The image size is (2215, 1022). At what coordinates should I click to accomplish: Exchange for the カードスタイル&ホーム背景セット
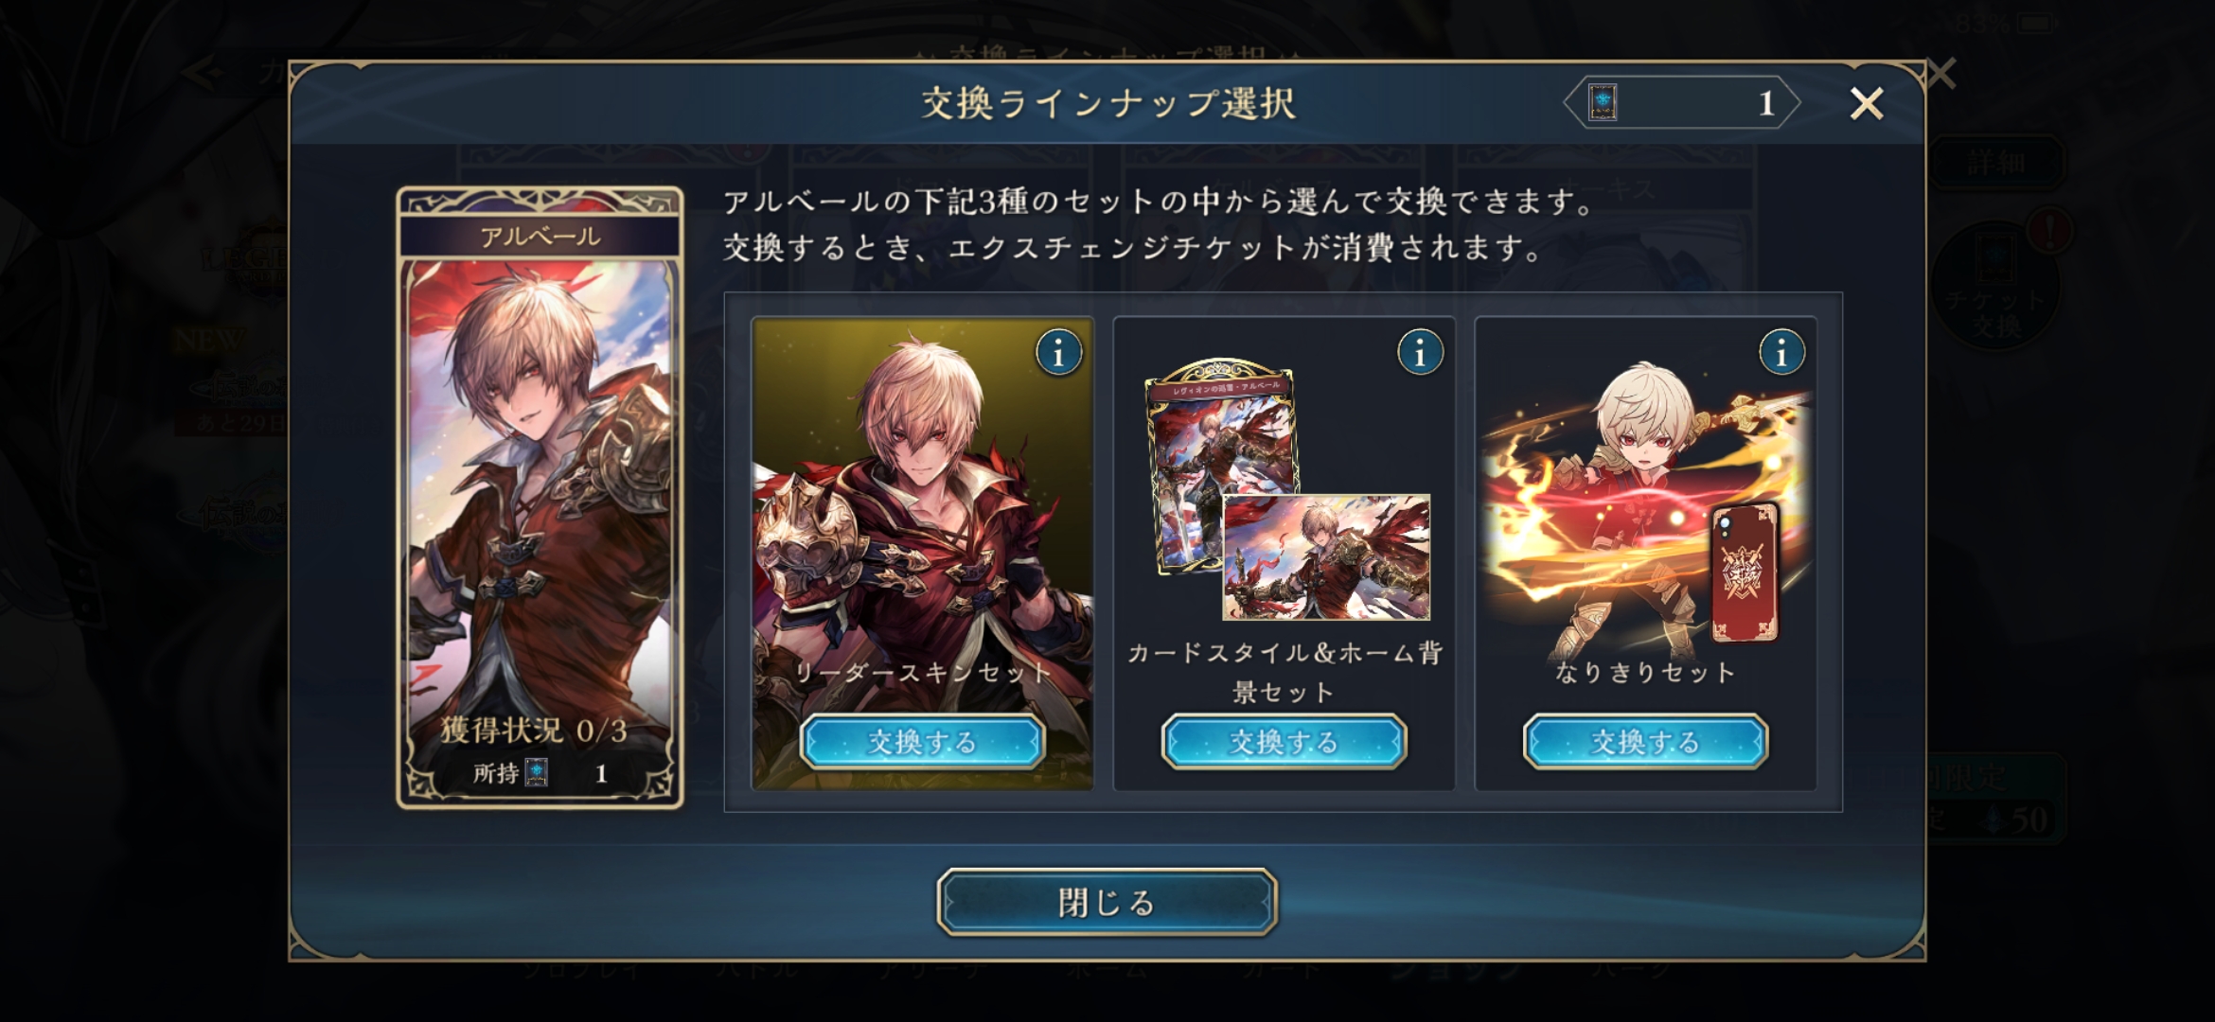coord(1284,742)
